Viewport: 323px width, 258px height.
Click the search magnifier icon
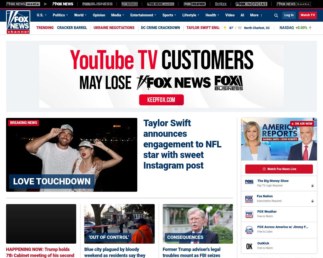(276, 15)
